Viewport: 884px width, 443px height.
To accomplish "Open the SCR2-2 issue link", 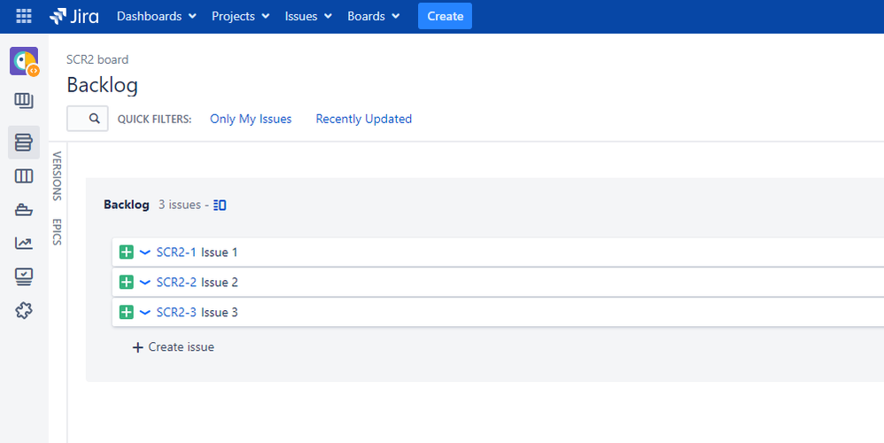I will 176,282.
